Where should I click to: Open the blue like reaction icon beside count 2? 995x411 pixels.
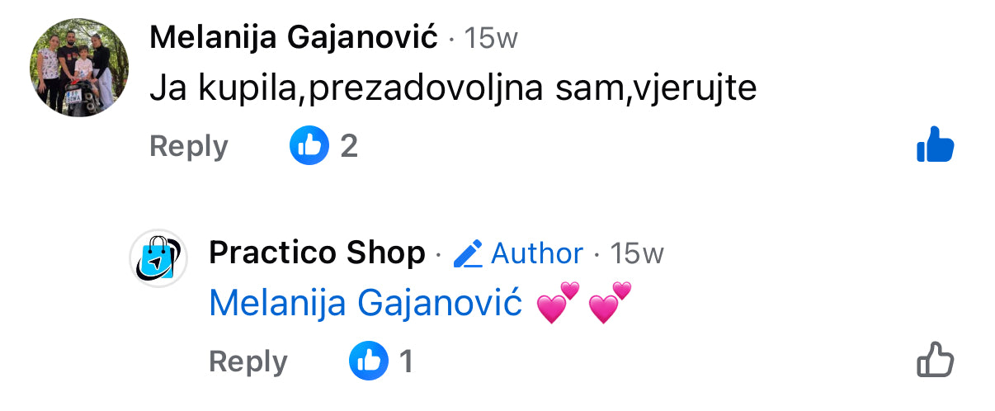(309, 146)
